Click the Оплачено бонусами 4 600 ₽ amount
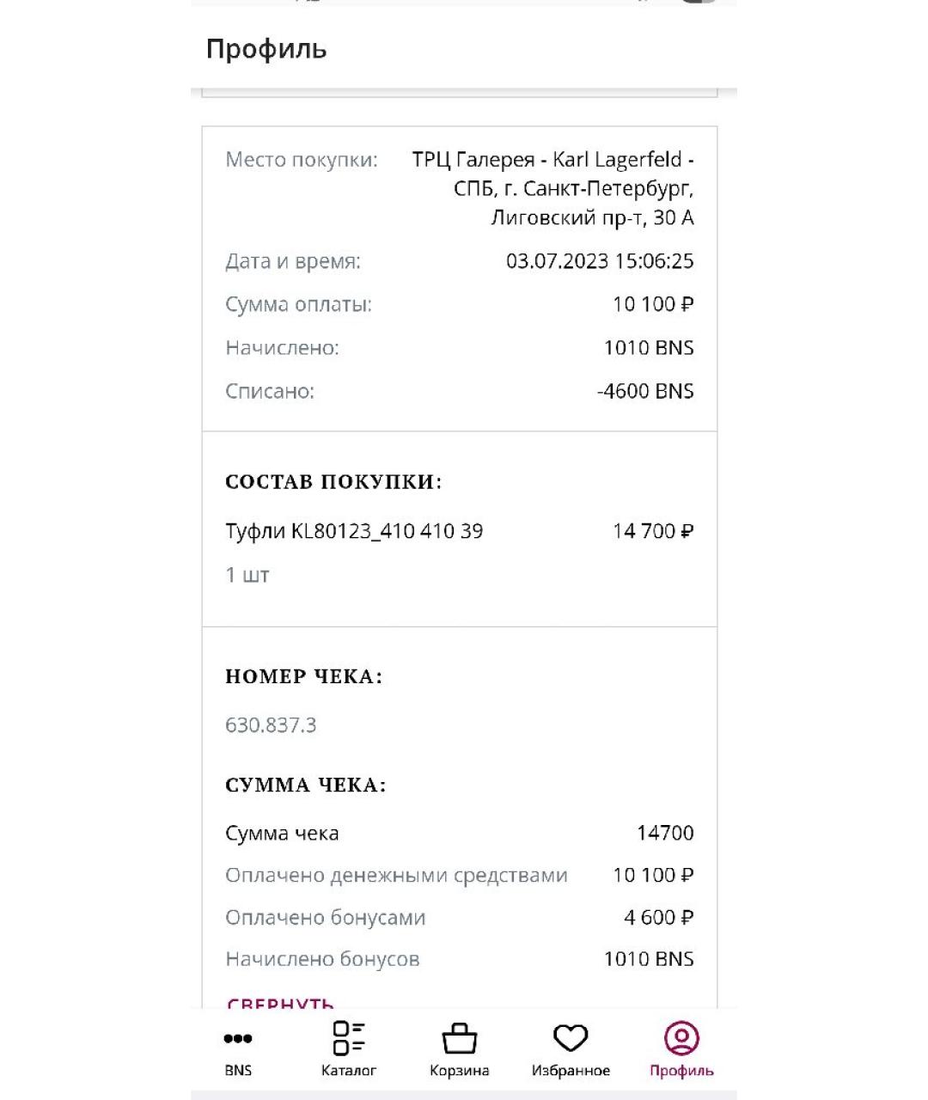The image size is (928, 1100). pos(658,917)
